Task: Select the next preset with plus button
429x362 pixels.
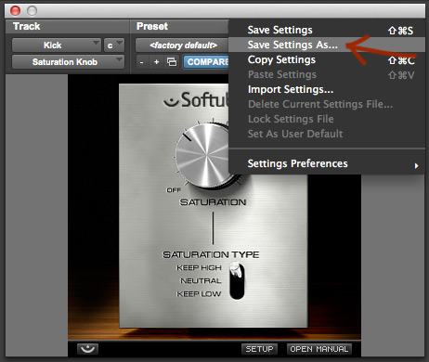Action: (x=156, y=62)
